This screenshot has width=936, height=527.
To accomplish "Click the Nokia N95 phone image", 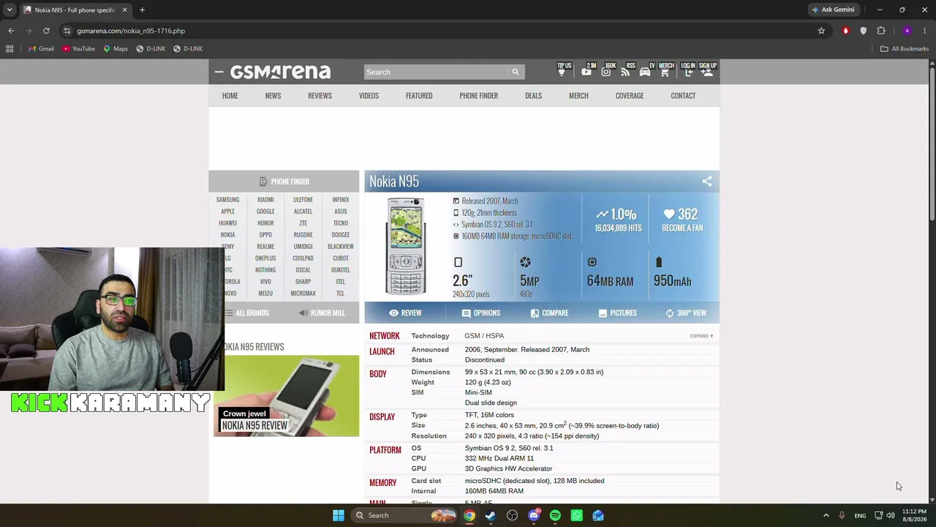I will coord(406,246).
